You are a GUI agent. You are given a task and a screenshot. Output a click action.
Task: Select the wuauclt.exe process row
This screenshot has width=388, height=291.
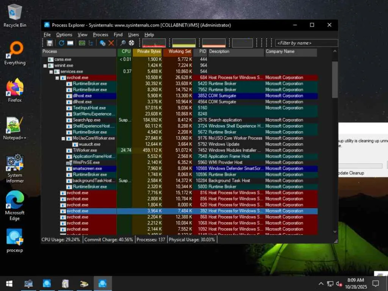[179, 144]
